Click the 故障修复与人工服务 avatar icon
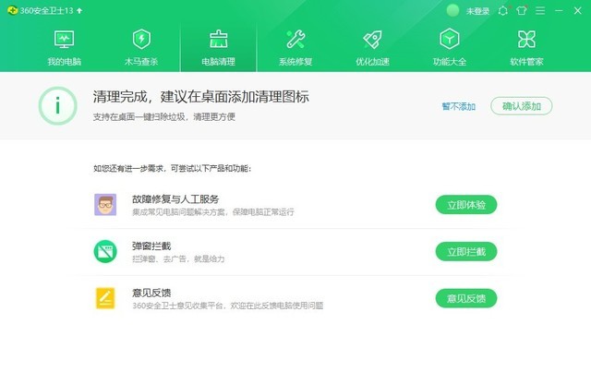Image resolution: width=591 pixels, height=372 pixels. coord(105,204)
